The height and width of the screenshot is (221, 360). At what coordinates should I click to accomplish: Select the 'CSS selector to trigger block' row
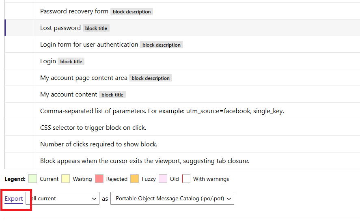(182, 127)
